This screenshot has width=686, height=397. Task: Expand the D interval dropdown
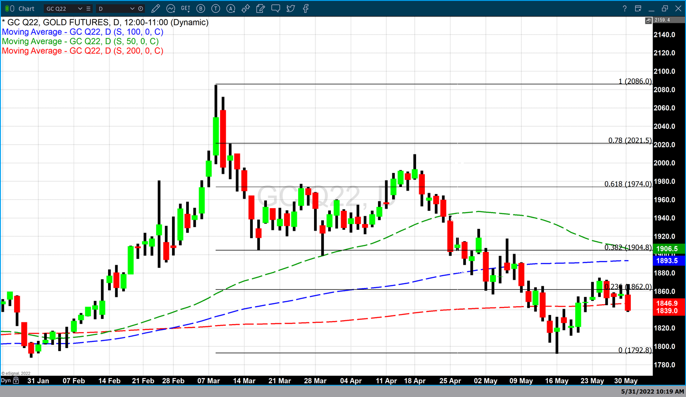coord(132,8)
